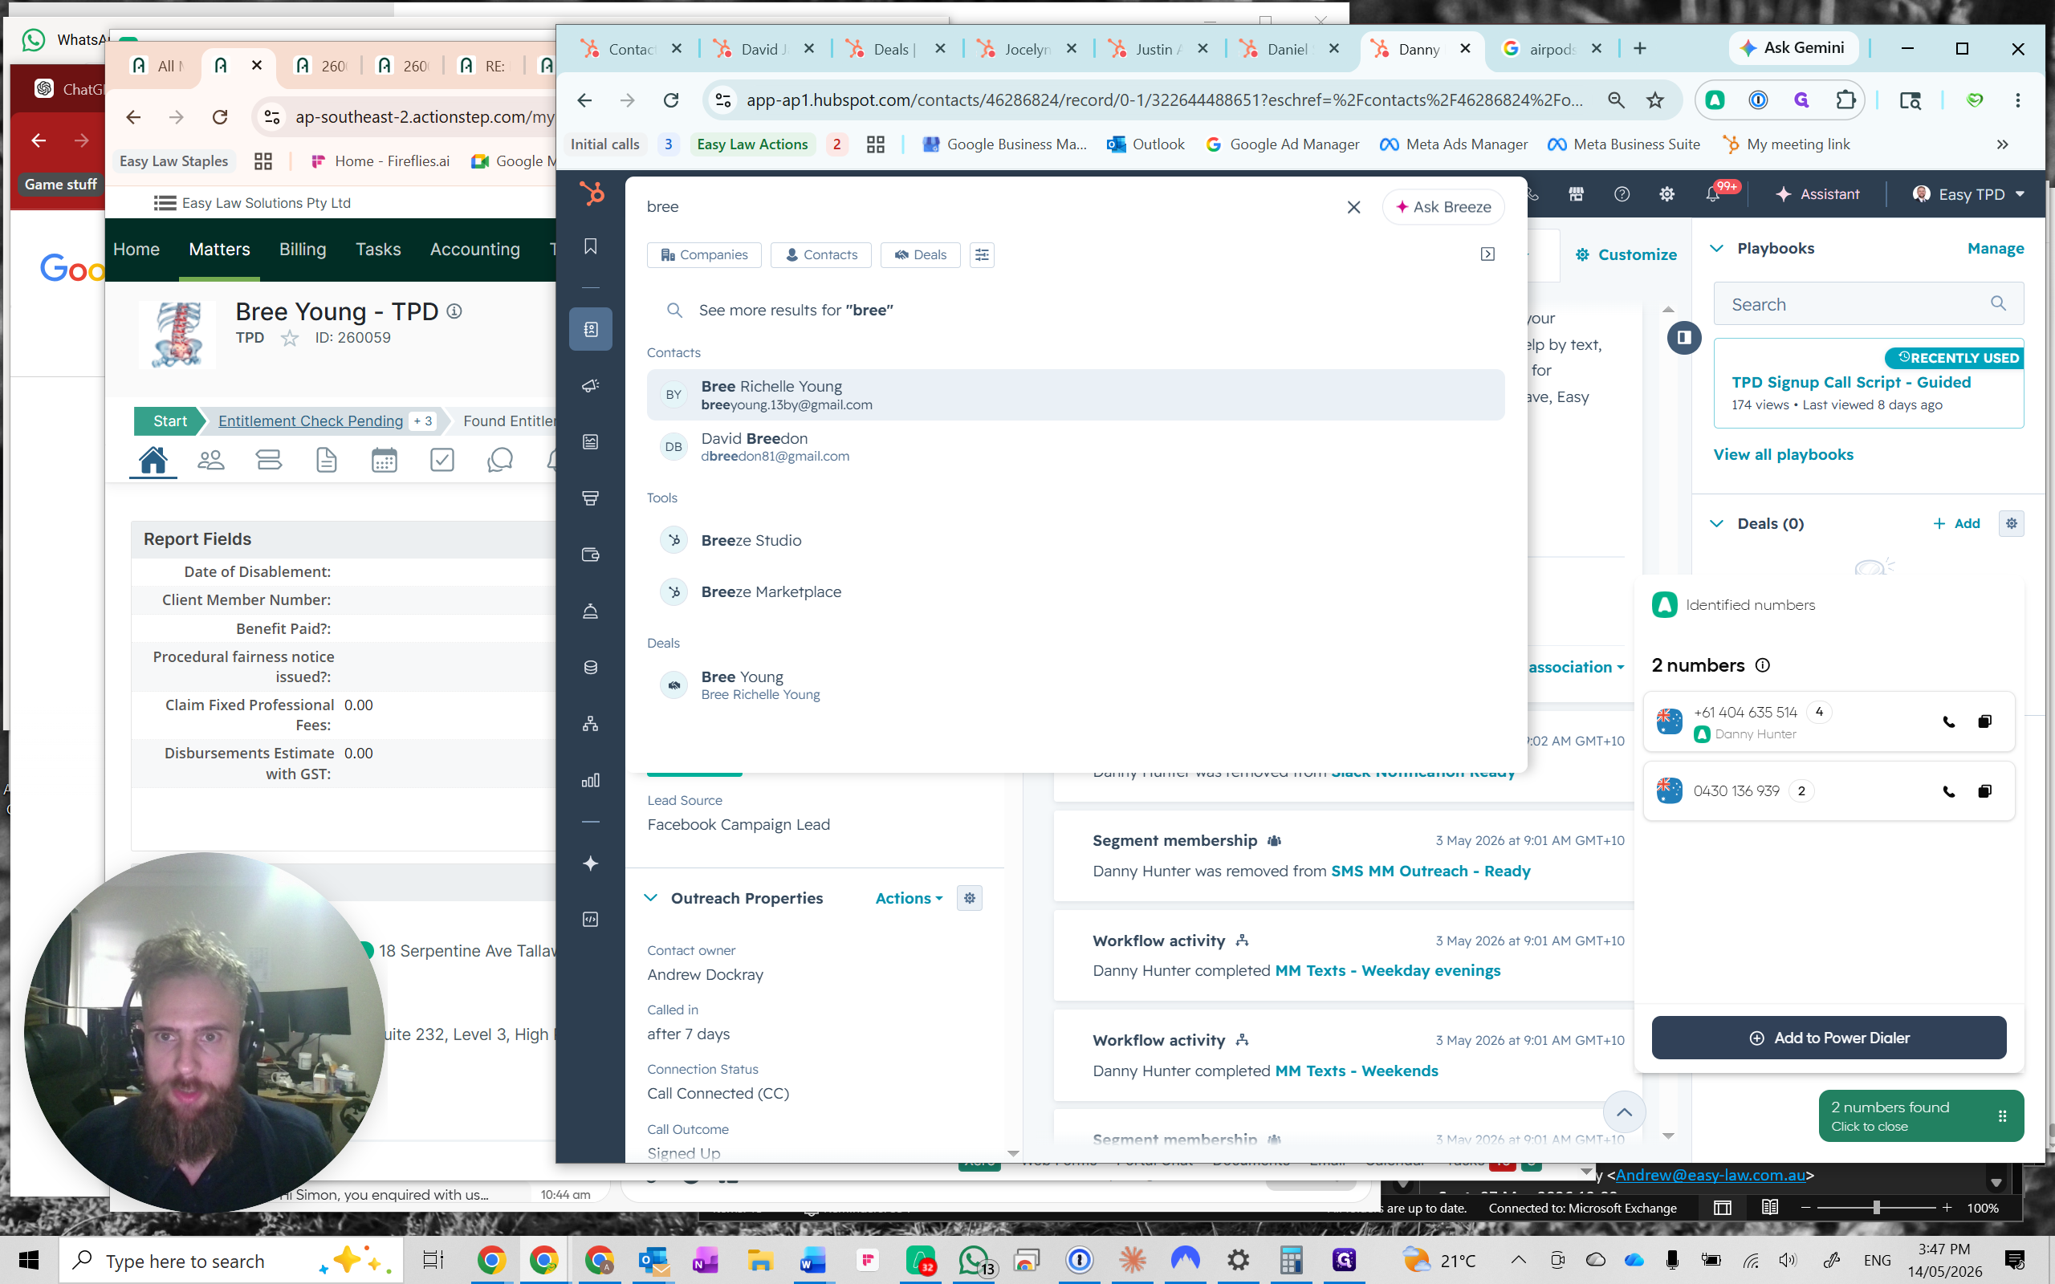Viewport: 2055px width, 1284px height.
Task: Open Outreach Properties settings gear
Action: (x=970, y=898)
